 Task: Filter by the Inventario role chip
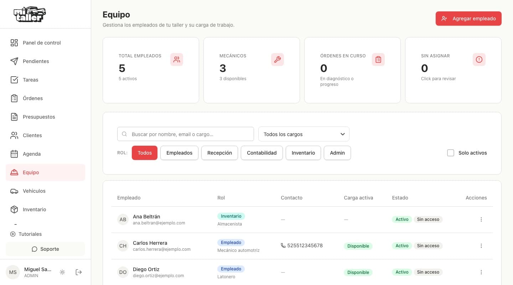[303, 153]
